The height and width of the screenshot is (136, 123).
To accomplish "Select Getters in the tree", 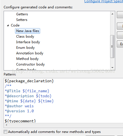I will [x=22, y=14].
